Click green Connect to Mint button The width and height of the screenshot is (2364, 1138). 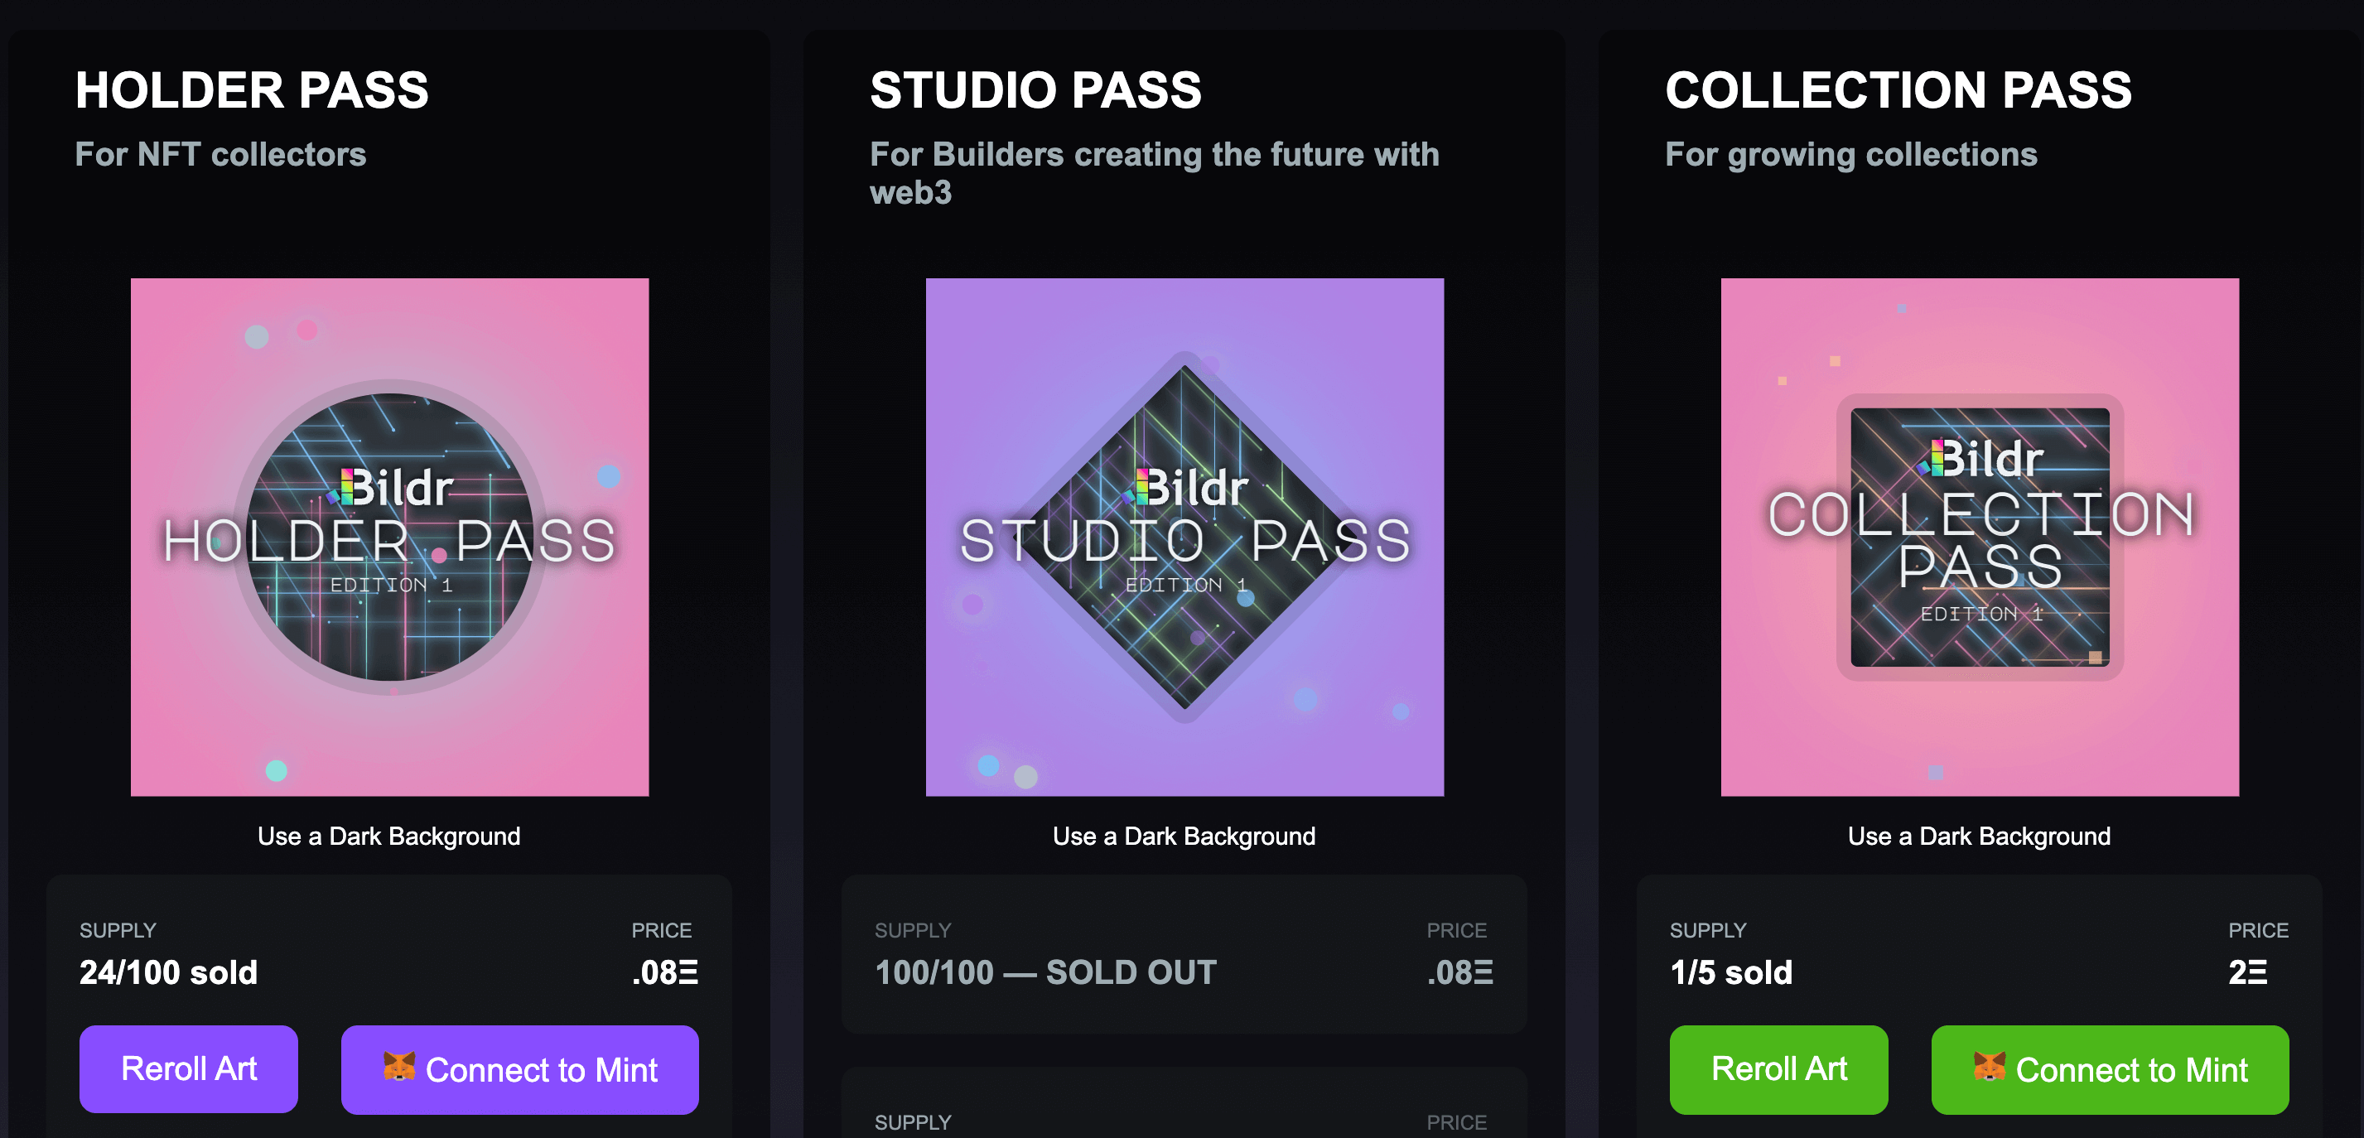click(2110, 1069)
